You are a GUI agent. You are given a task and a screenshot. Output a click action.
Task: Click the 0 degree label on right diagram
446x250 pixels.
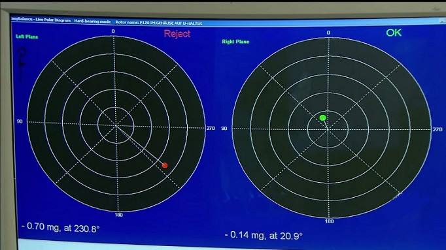point(328,33)
